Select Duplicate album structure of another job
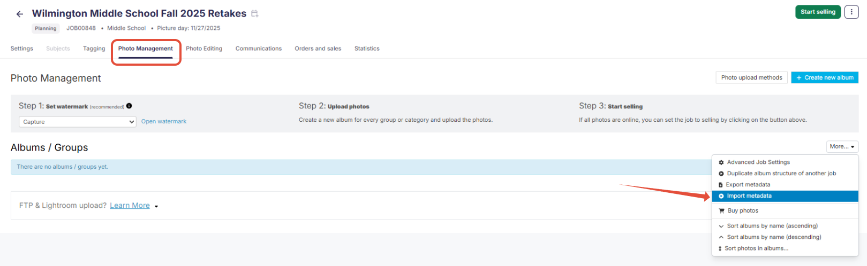This screenshot has height=266, width=867. point(785,174)
